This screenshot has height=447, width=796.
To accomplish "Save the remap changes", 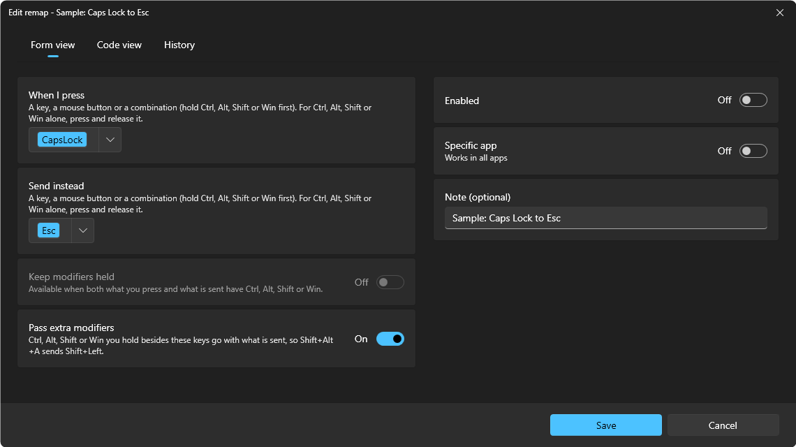I will [x=605, y=425].
